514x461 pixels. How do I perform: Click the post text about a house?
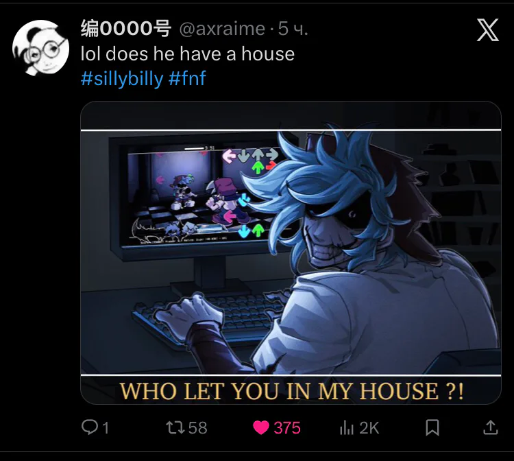coord(188,54)
